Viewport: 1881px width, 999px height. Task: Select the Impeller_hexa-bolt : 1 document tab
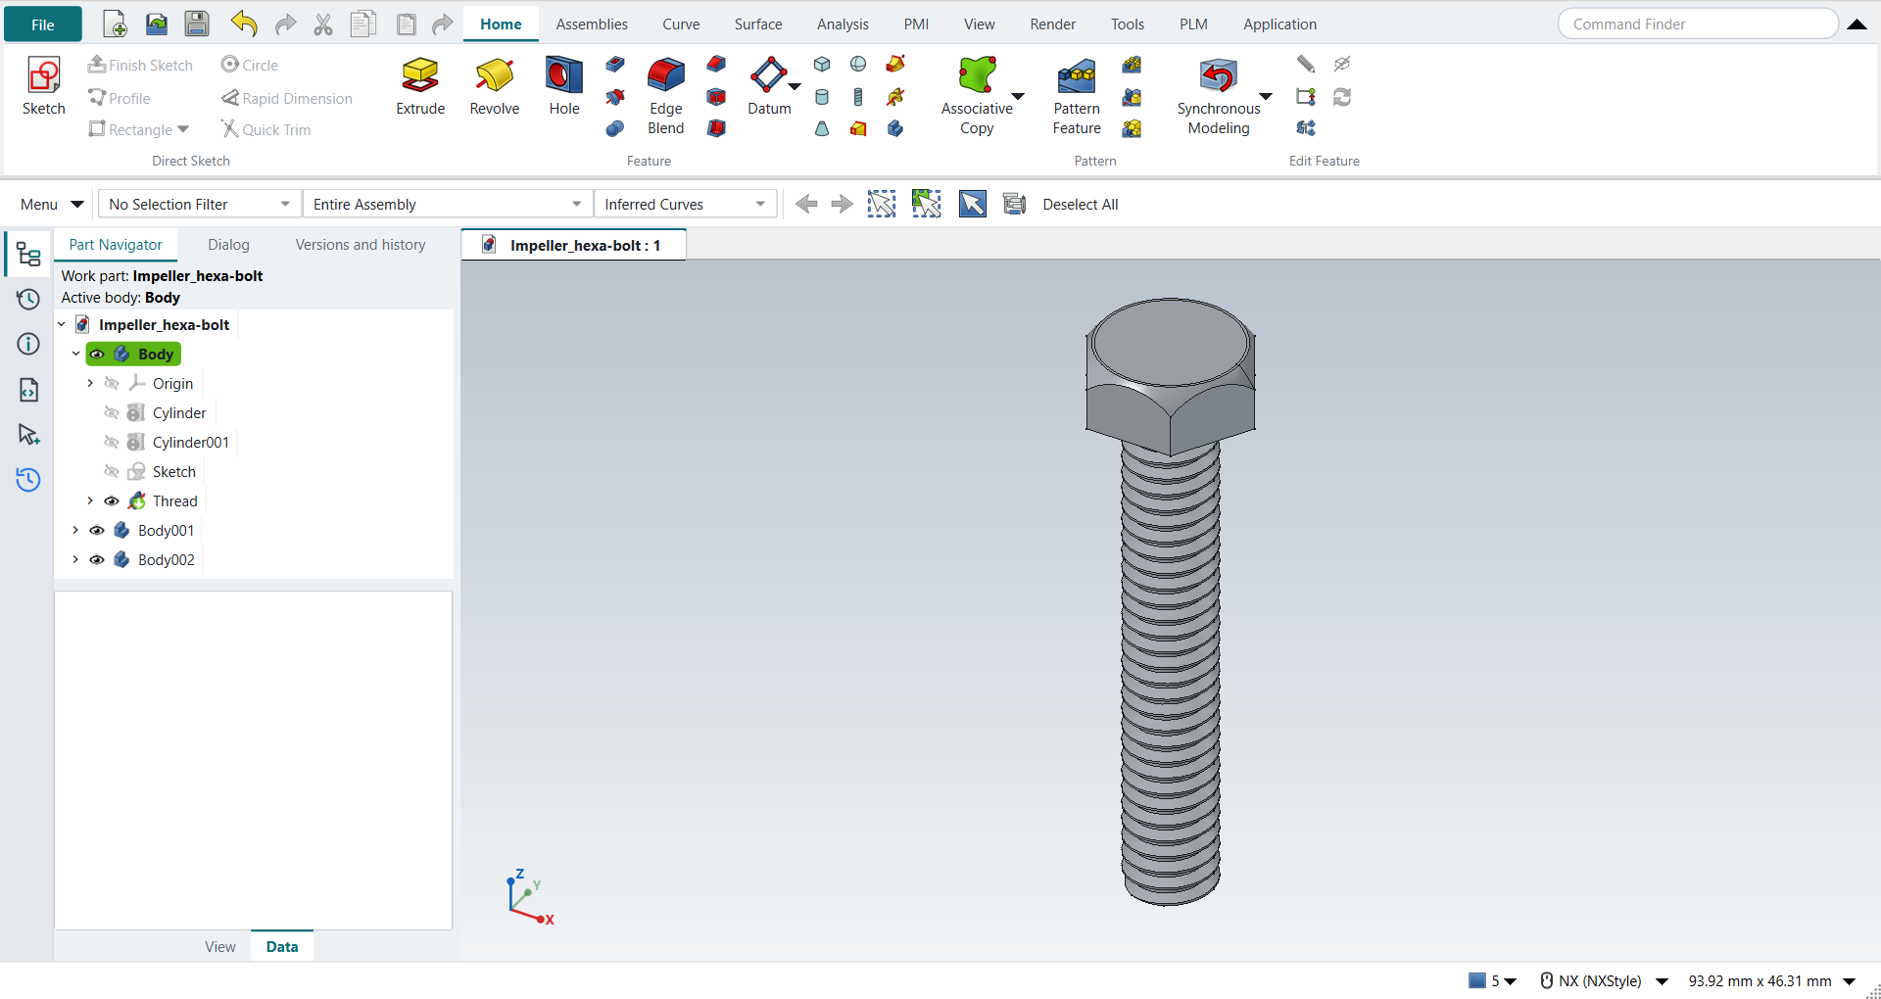(x=573, y=245)
